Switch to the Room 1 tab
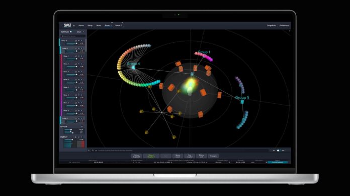Viewport: 350px width, 196px height. (108, 26)
